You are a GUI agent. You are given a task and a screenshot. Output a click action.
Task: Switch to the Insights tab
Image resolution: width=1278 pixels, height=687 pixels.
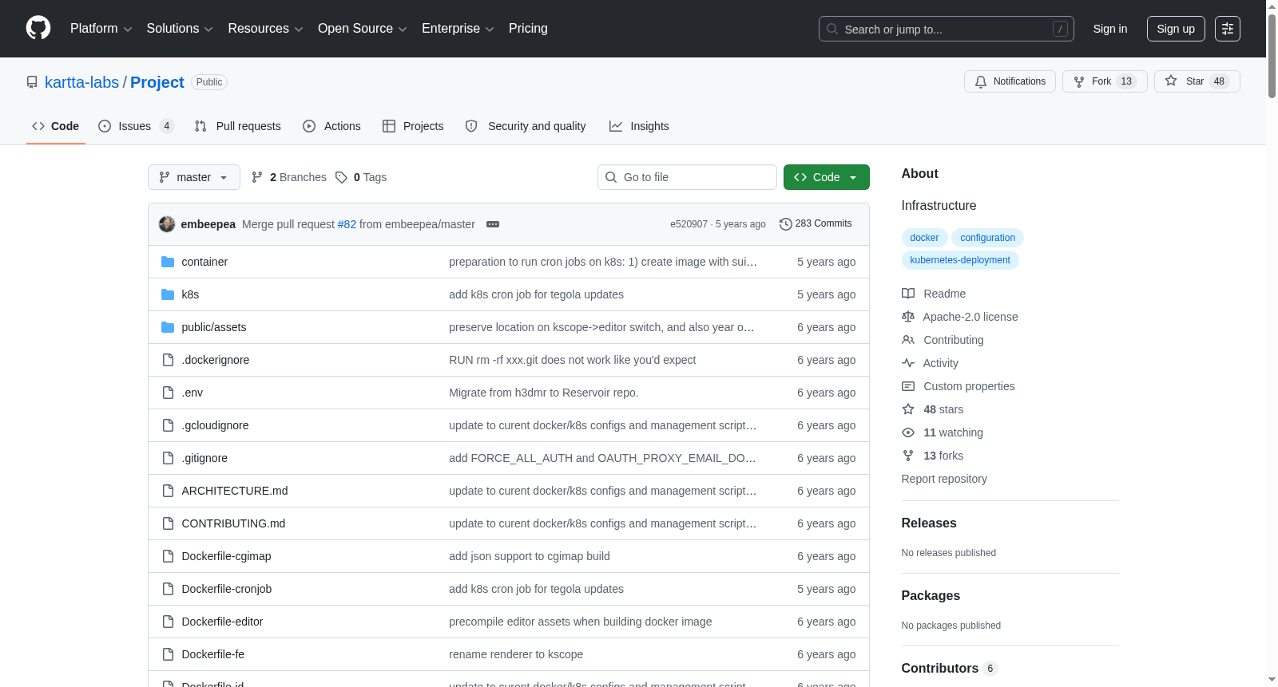pos(639,126)
